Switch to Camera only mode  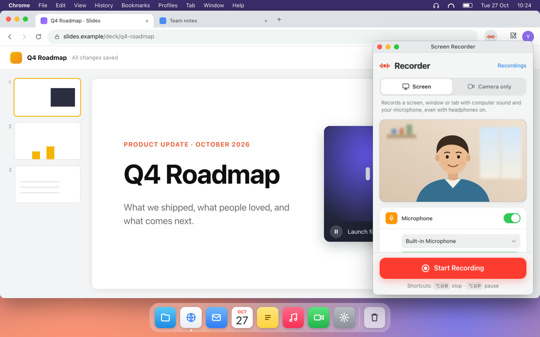coord(489,87)
